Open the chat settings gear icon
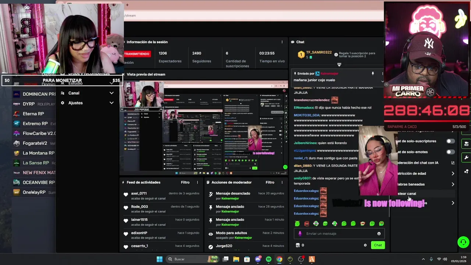471x265 pixels. click(x=365, y=245)
